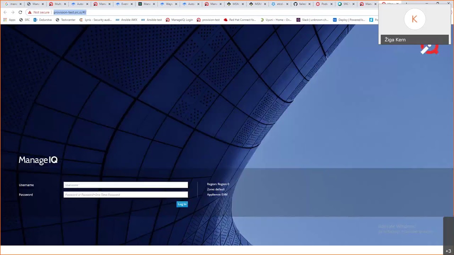Click the Appliance: EVM text

[x=217, y=194]
